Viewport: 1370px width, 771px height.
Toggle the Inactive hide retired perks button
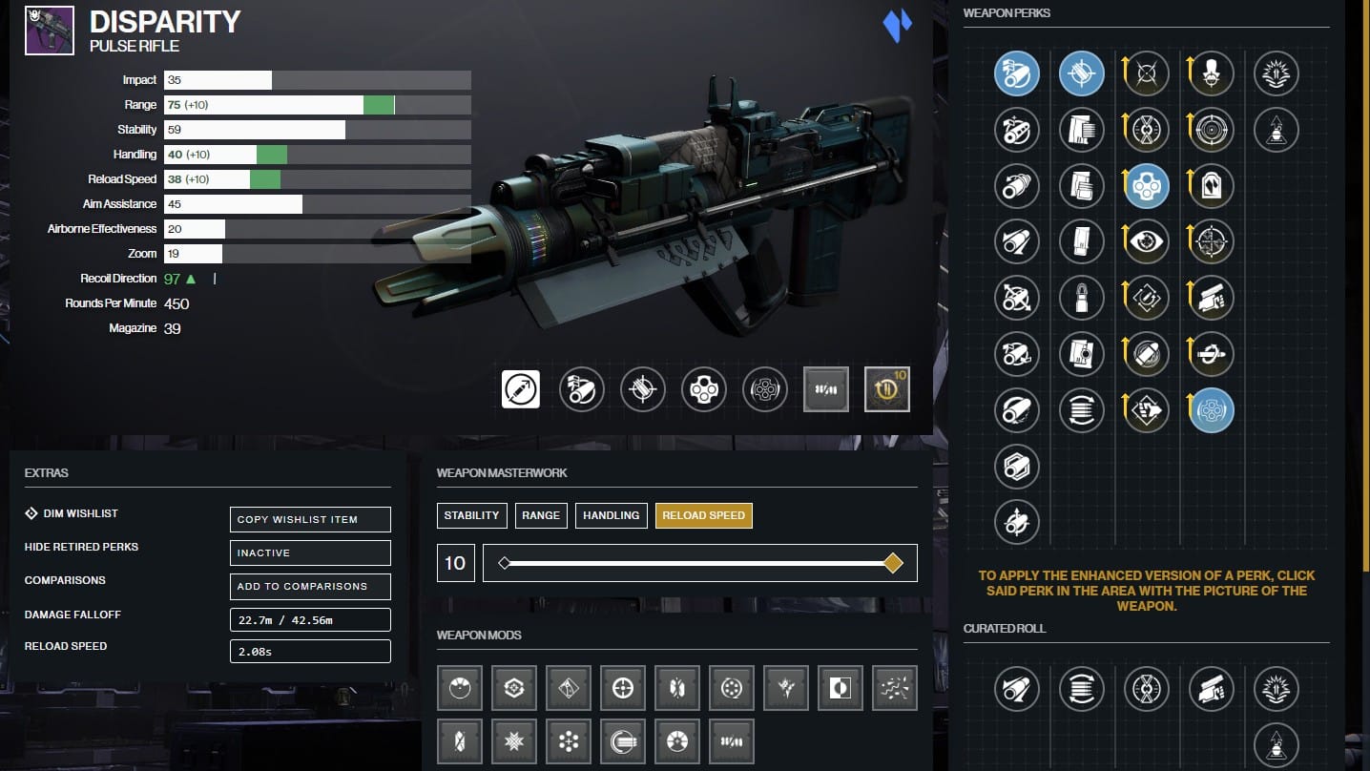(310, 552)
